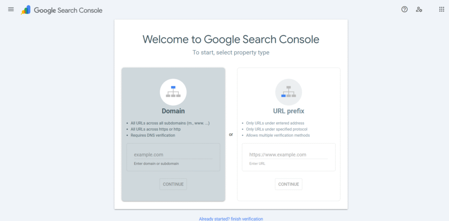Click the Domain card heading
449x221 pixels.
point(173,111)
